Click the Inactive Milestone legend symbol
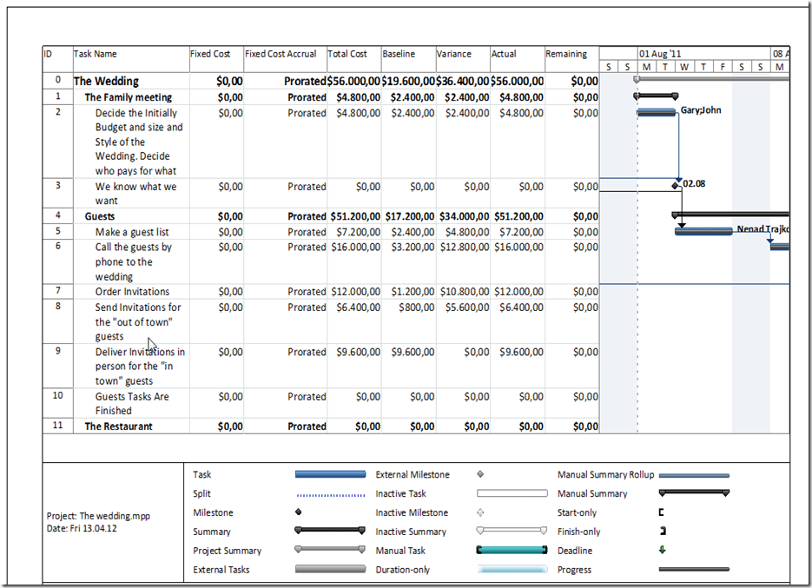The height and width of the screenshot is (588, 812). tap(480, 512)
